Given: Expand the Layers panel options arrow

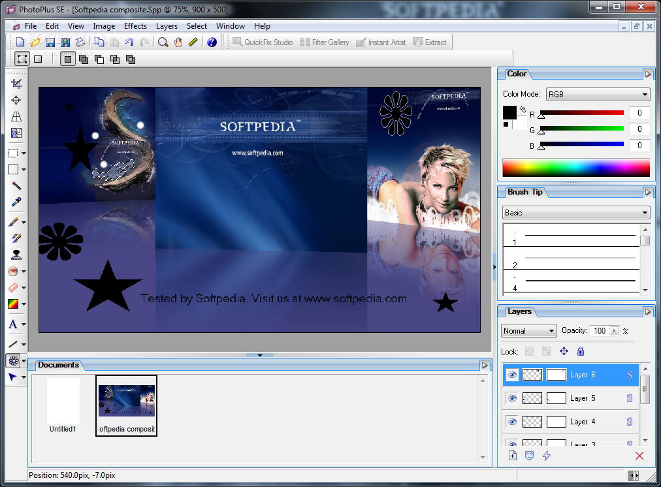Looking at the screenshot, I should (648, 312).
